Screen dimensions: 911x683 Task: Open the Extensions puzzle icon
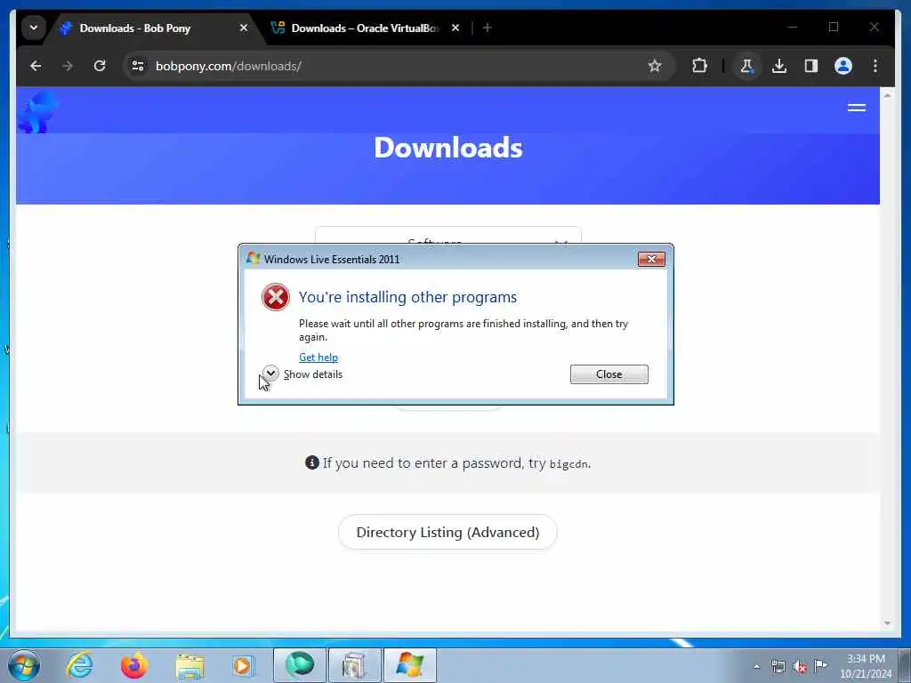click(x=699, y=66)
